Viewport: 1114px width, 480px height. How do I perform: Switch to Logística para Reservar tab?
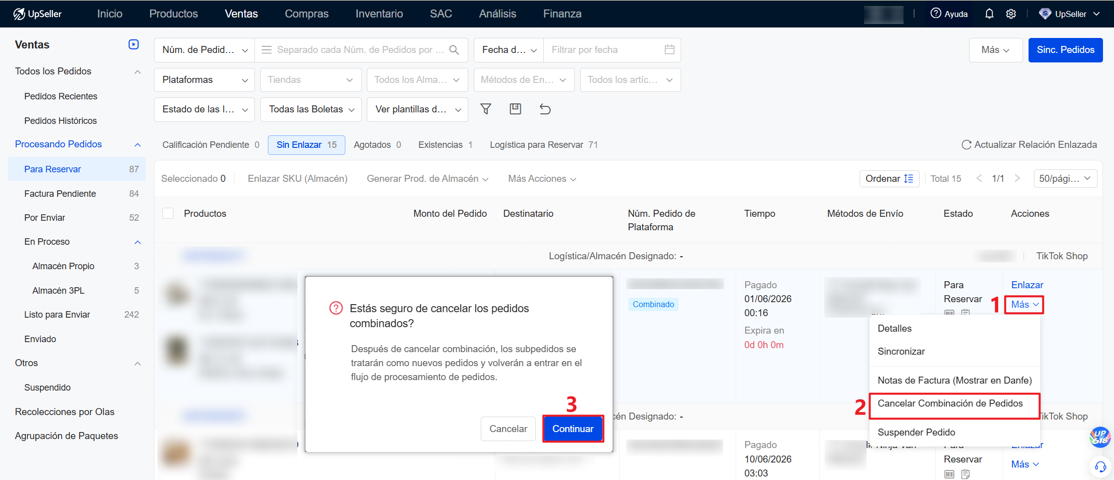tap(544, 145)
